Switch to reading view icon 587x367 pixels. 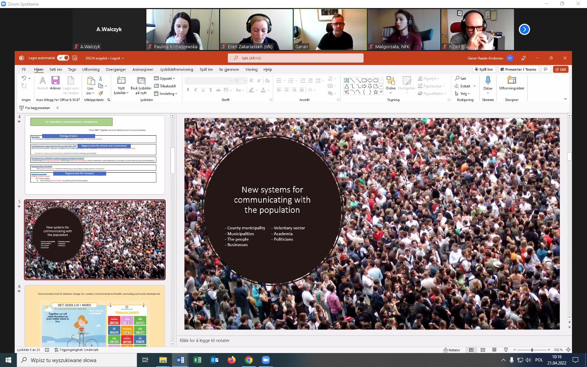[x=494, y=350]
